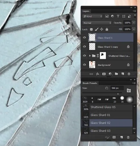Create a new group folder icon

click(x=116, y=74)
